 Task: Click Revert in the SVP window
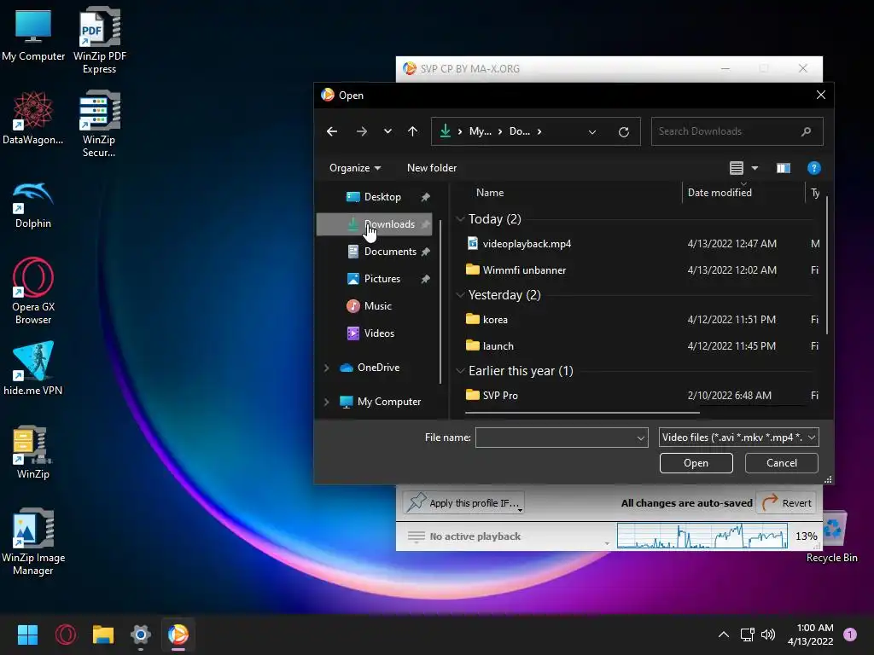786,503
